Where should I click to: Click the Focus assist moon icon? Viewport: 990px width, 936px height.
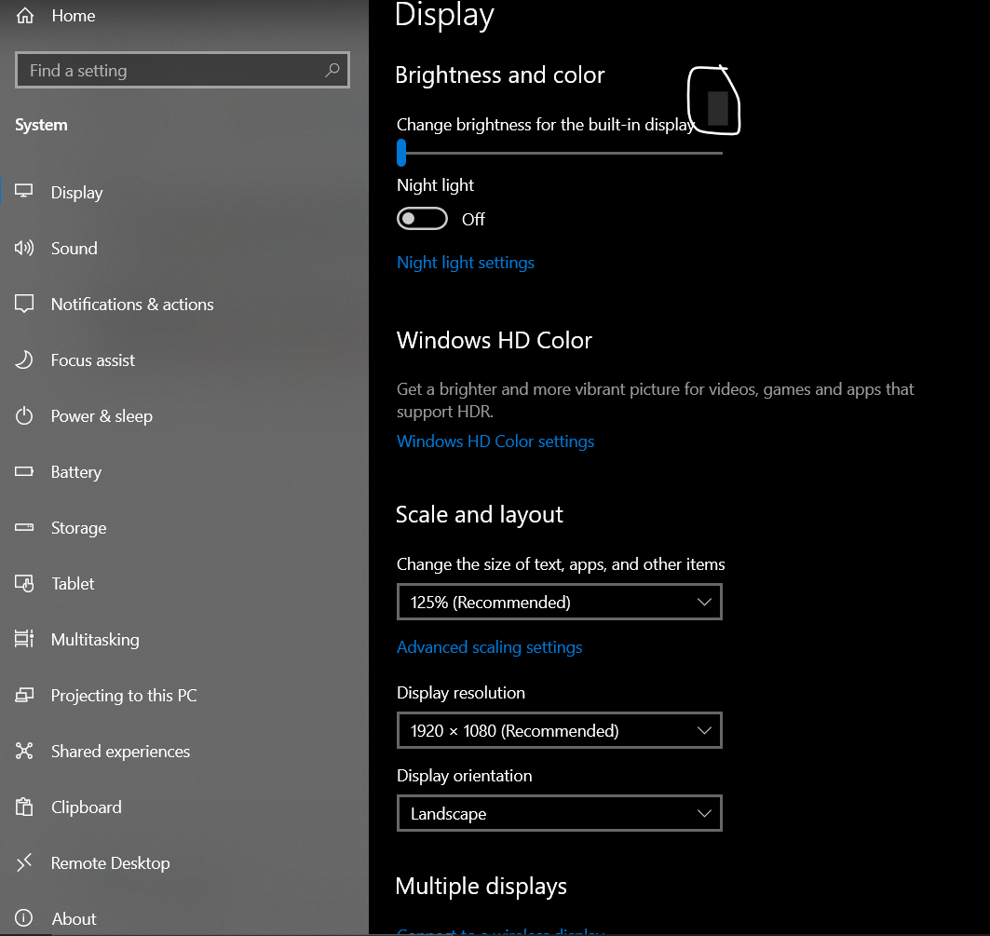coord(24,359)
